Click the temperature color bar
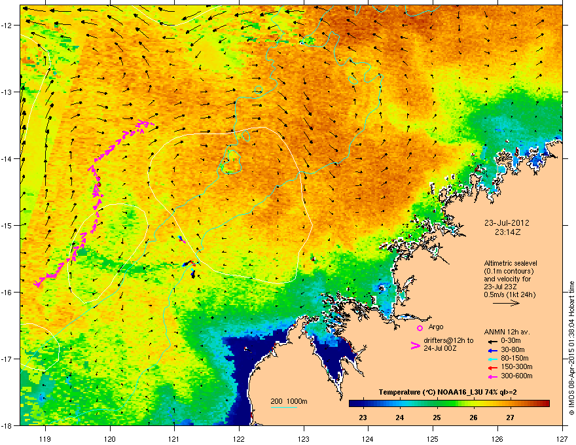 [449, 404]
